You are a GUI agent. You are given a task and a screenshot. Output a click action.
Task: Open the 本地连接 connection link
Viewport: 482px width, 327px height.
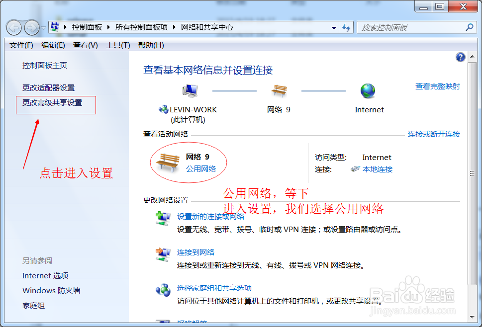click(378, 169)
